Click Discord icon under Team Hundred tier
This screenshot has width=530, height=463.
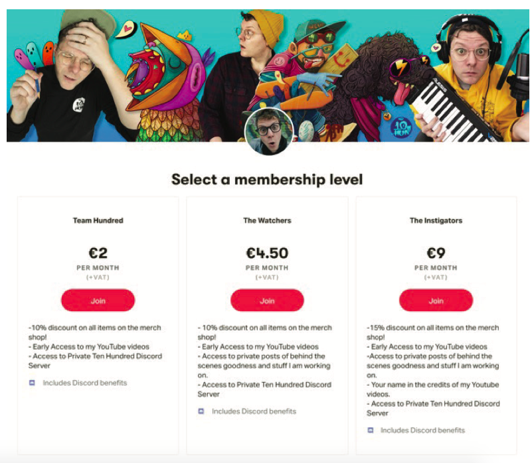tap(32, 383)
